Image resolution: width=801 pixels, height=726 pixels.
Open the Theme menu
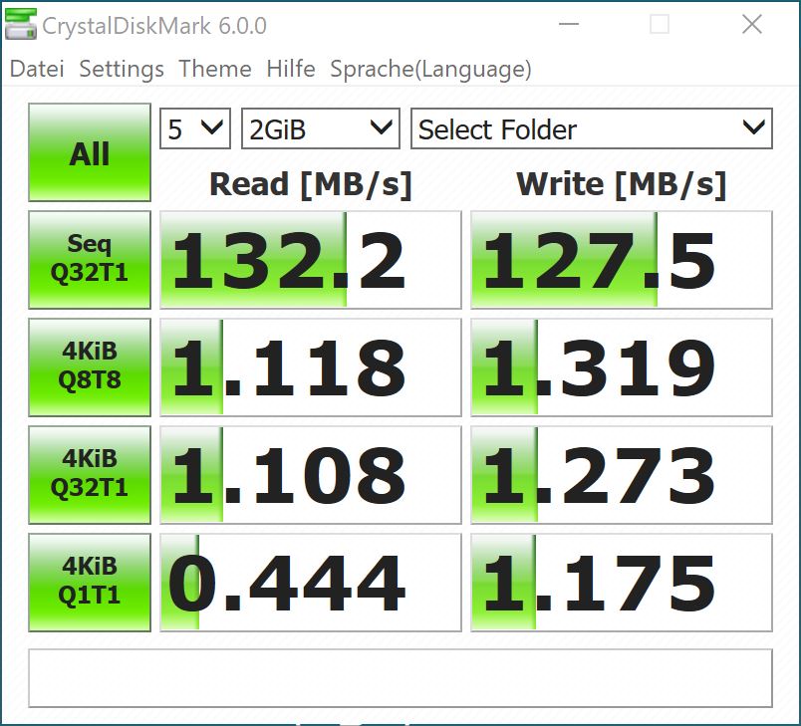[215, 69]
